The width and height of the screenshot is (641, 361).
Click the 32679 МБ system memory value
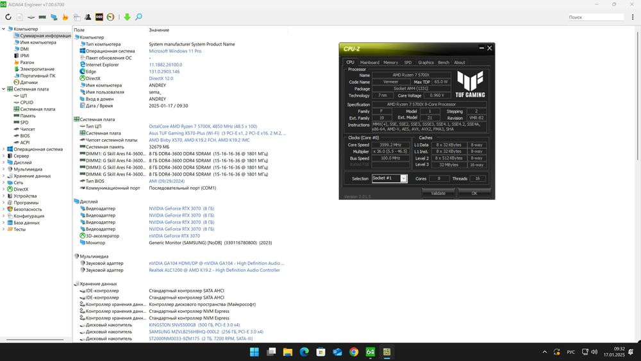(159, 147)
